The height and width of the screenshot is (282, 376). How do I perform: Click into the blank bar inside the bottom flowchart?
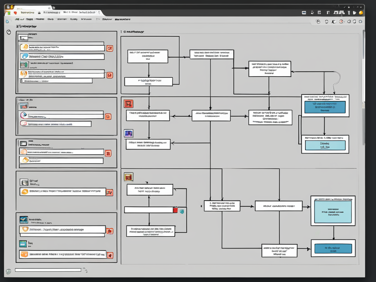(x=149, y=210)
